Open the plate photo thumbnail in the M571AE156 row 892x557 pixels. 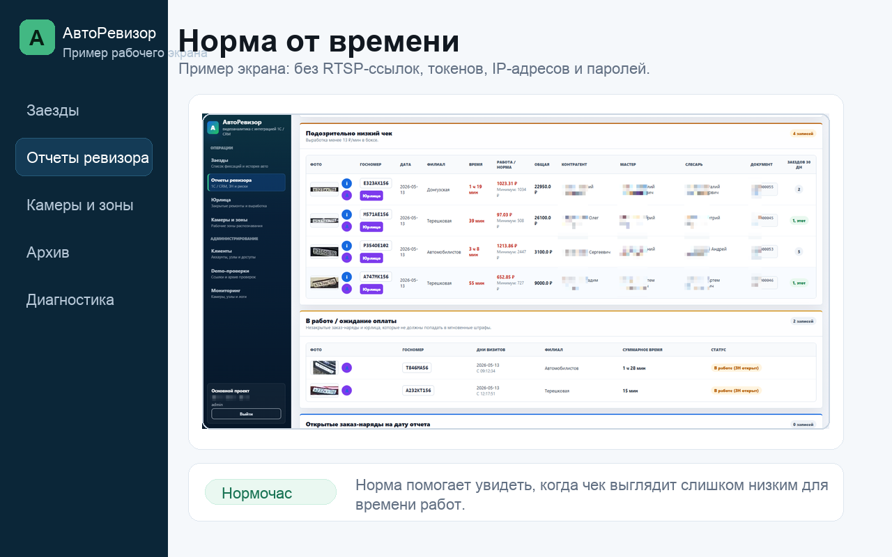click(x=324, y=221)
